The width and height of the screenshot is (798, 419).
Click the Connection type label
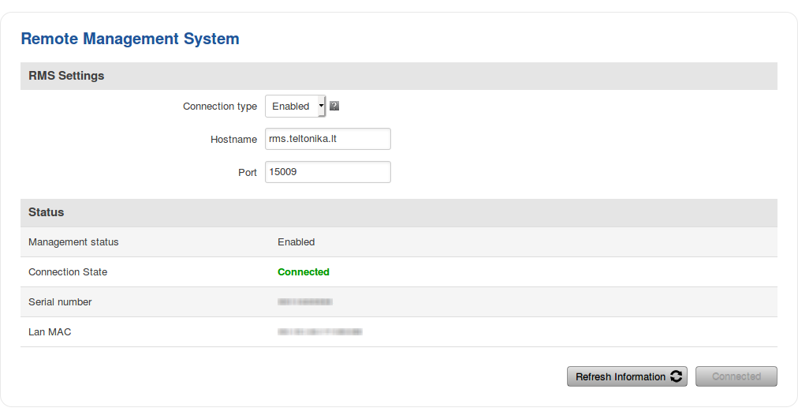click(219, 107)
